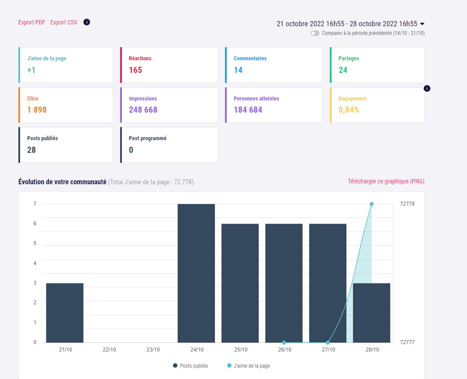467x379 pixels.
Task: Download the chart via Télécharger ce graphique (PNG)
Action: (386, 181)
